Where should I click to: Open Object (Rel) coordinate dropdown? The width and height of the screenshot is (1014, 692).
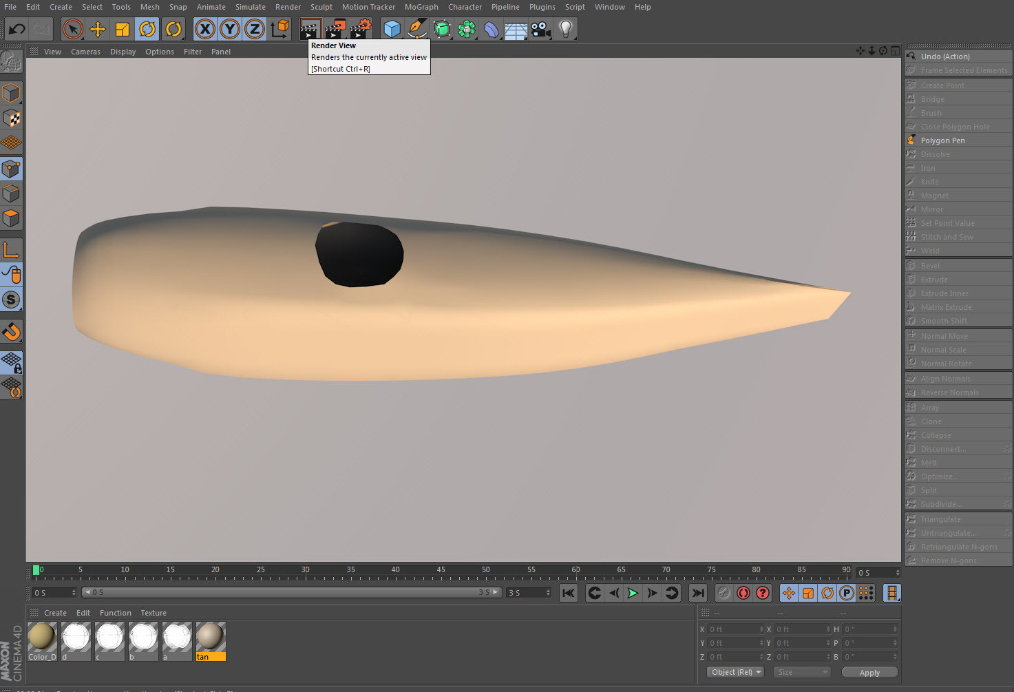(736, 672)
